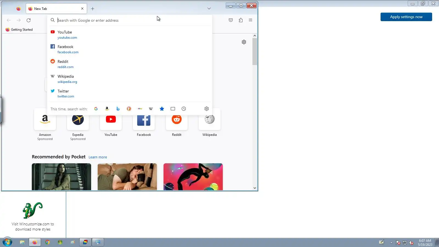The height and width of the screenshot is (247, 439).
Task: Search this time with Amazon
Action: (x=107, y=109)
